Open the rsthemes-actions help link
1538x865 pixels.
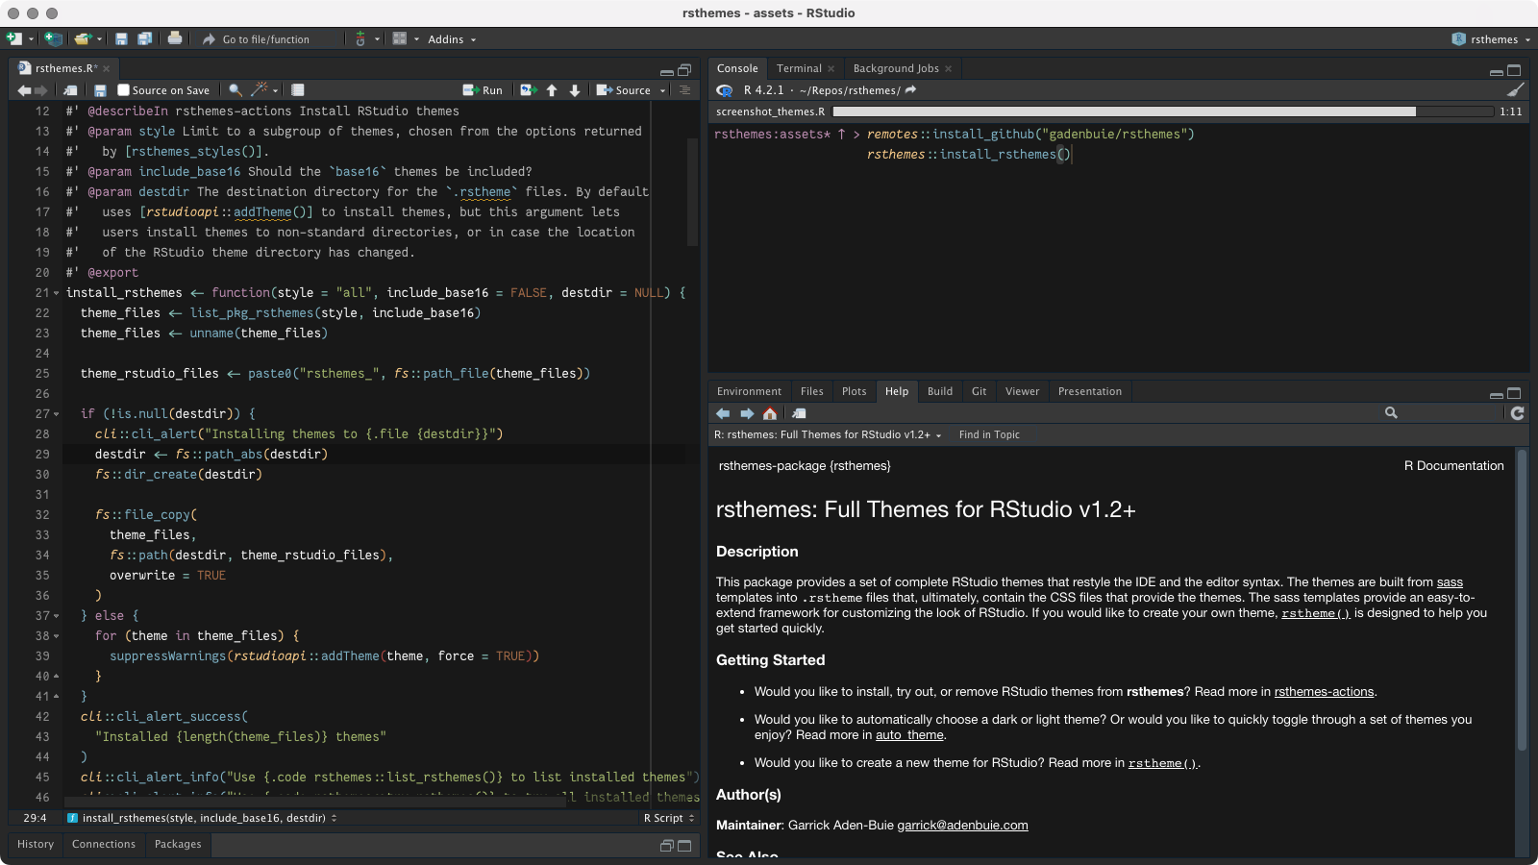pos(1324,692)
